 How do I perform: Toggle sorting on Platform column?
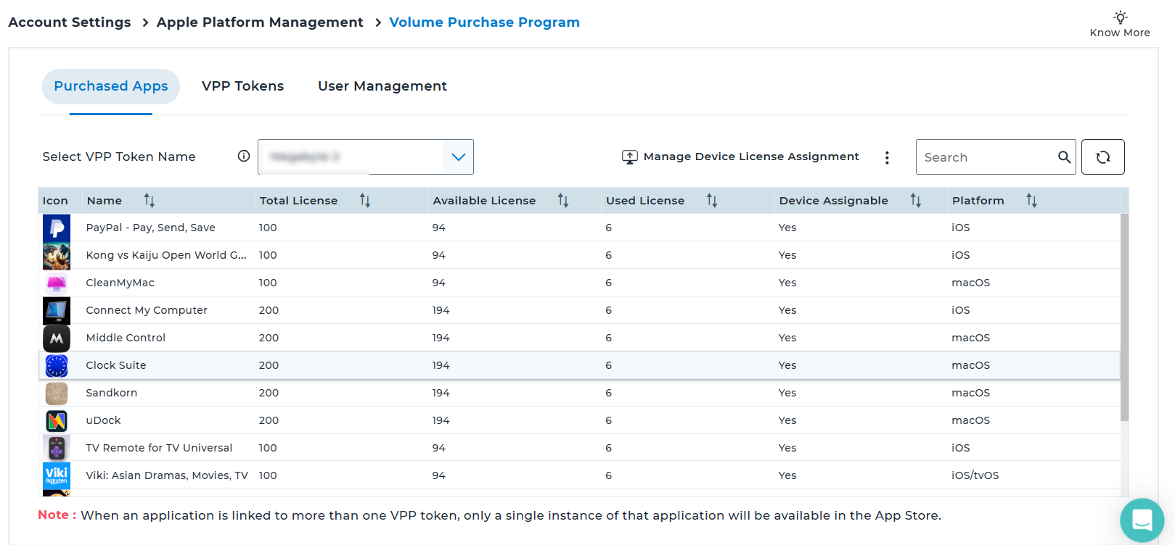1031,201
